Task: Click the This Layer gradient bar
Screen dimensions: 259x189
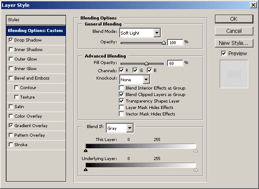Action: tap(141, 146)
